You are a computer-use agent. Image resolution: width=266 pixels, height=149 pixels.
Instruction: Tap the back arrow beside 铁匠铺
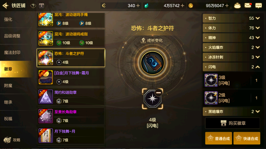(x=6, y=5)
